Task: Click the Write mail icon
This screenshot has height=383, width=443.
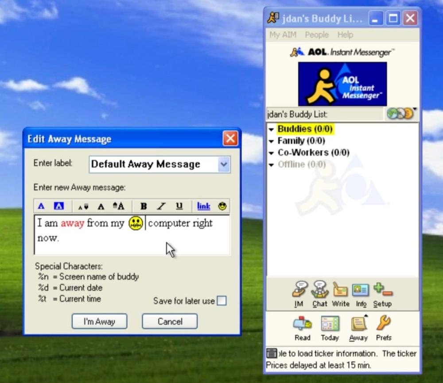Action: pyautogui.click(x=340, y=290)
